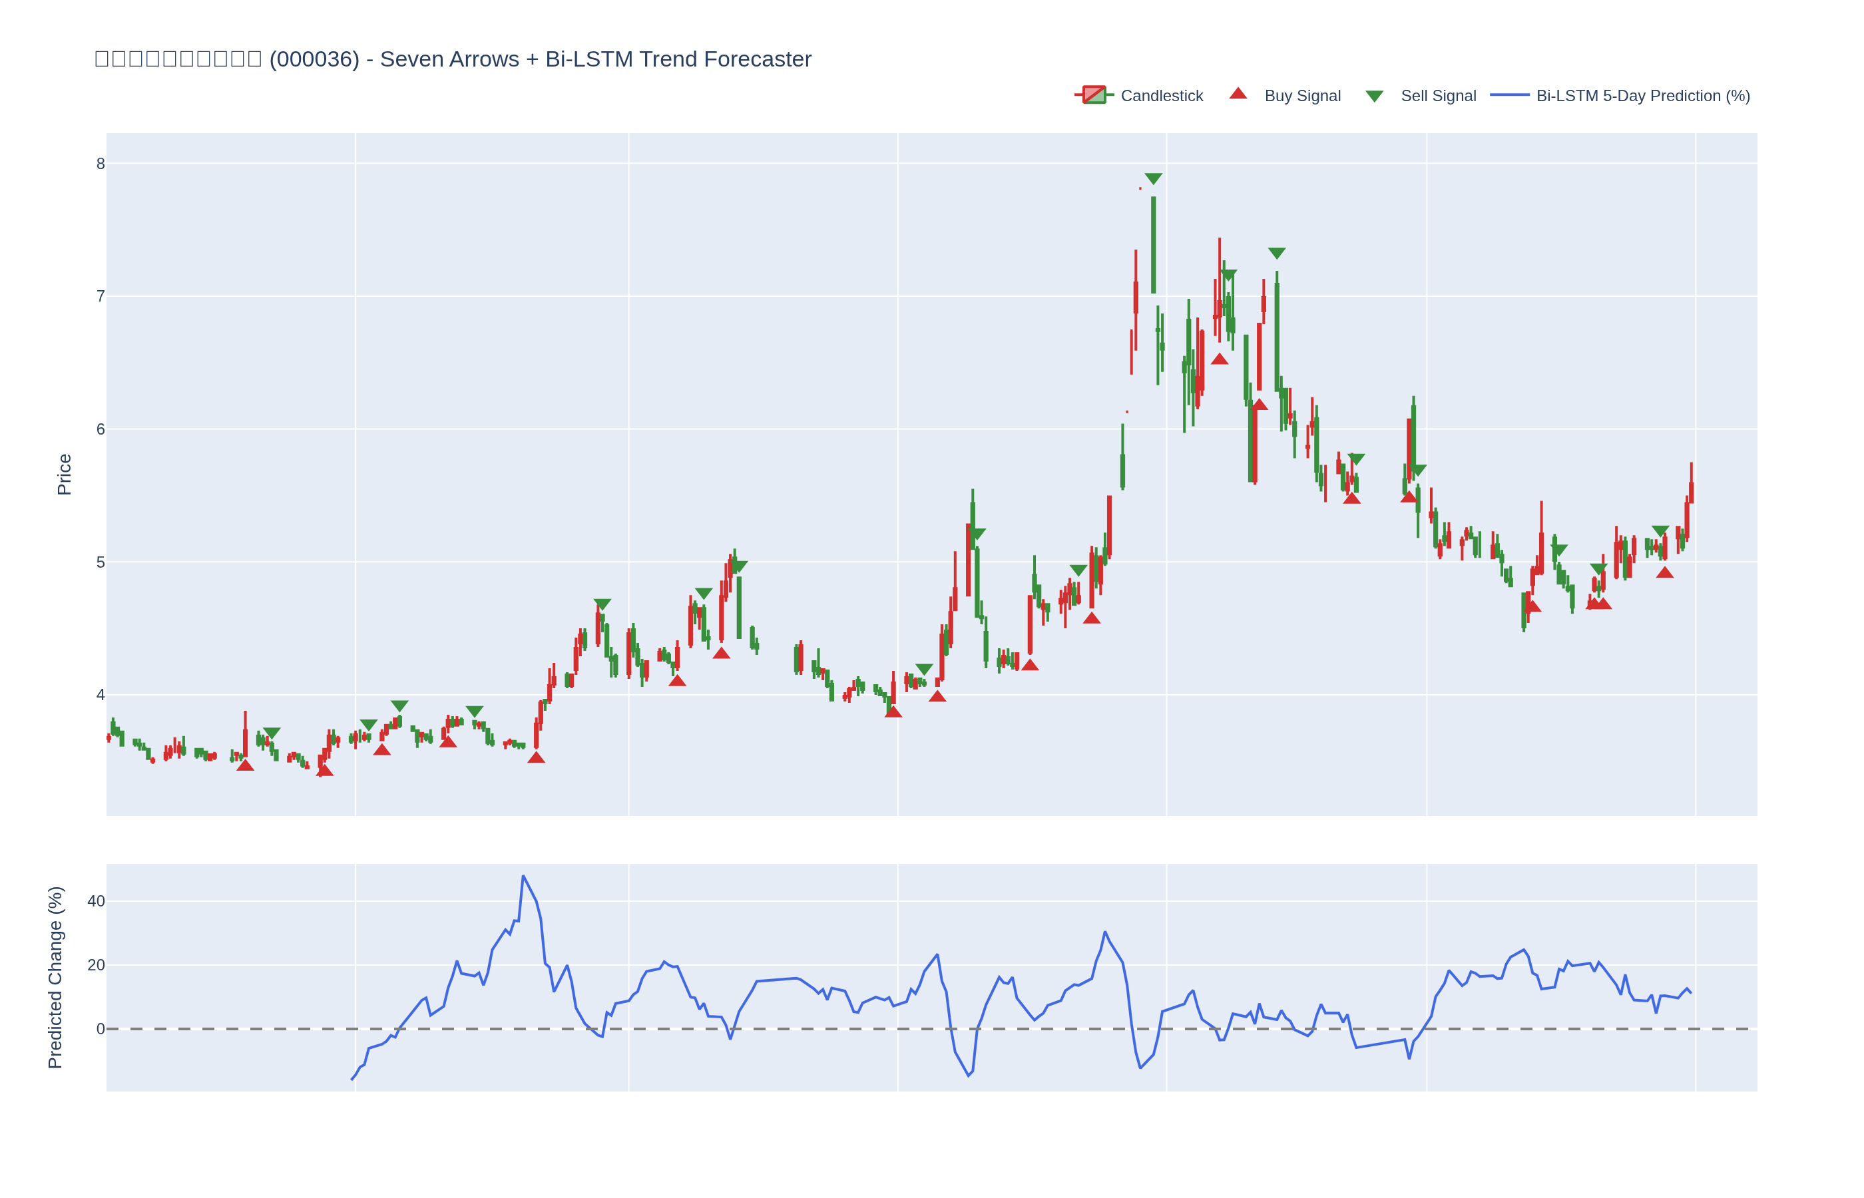This screenshot has width=1864, height=1198.
Task: Click the blue line swatch in the legend
Action: [x=1509, y=95]
